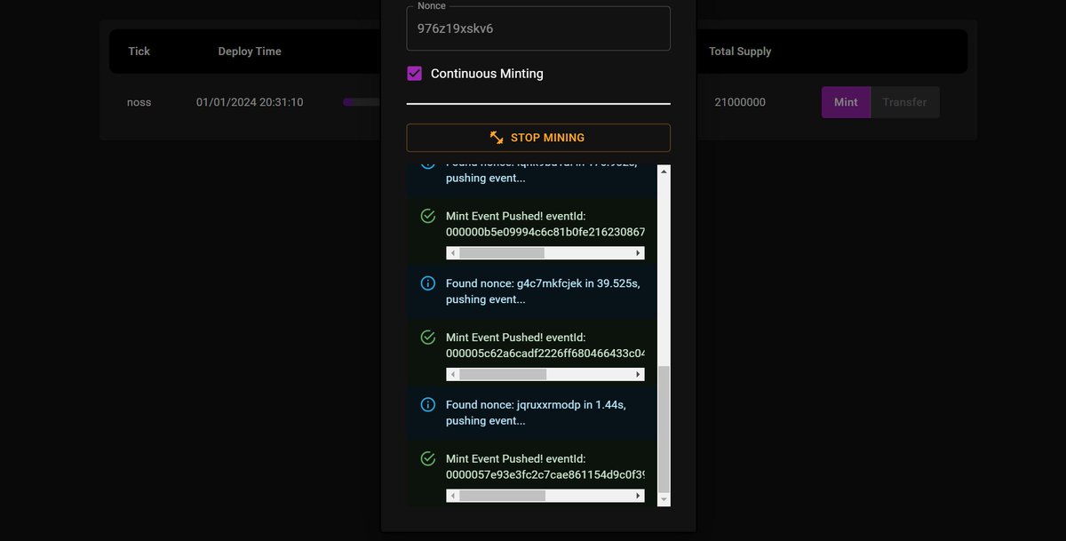Uncheck the Continuous Minting checkbox

tap(414, 74)
